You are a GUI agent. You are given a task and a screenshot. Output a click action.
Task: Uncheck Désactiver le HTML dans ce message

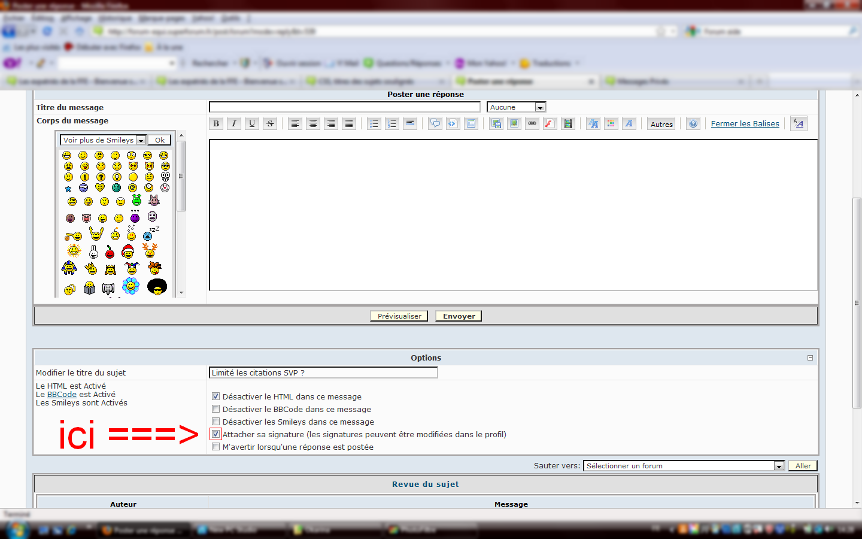[x=215, y=396]
